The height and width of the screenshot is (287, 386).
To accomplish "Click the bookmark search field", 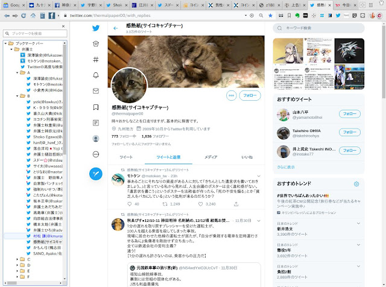I will click(35, 34).
